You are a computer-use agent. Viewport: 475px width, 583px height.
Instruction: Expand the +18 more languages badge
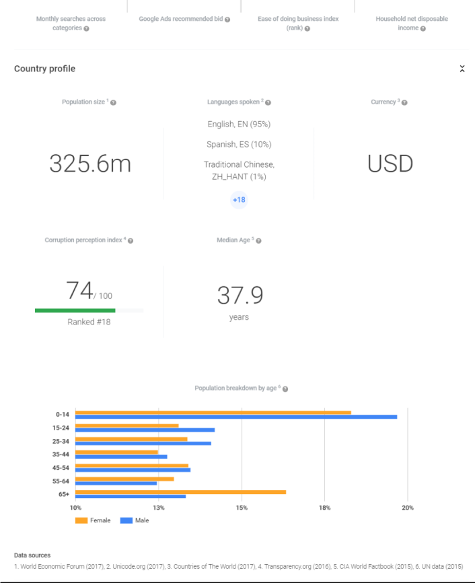[x=239, y=200]
